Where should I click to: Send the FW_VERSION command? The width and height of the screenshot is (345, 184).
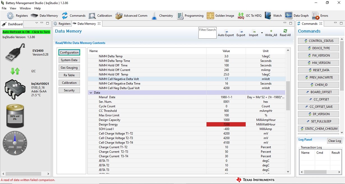[x=318, y=56]
